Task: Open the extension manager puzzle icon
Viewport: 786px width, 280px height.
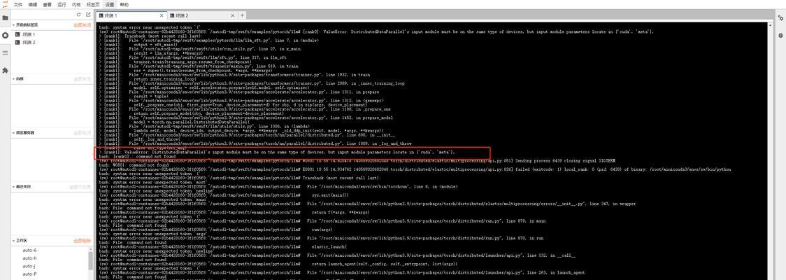Action: 5,70
